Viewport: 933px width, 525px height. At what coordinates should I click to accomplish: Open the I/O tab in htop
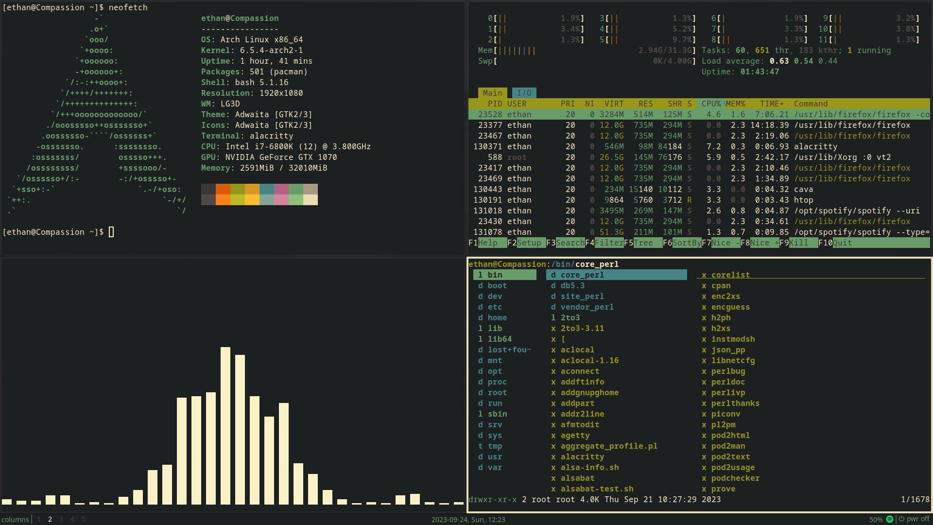coord(524,93)
